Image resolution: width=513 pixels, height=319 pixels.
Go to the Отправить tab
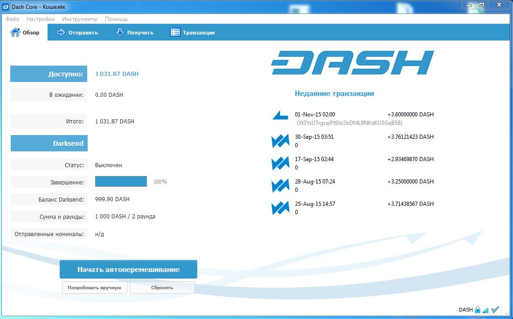coord(77,32)
